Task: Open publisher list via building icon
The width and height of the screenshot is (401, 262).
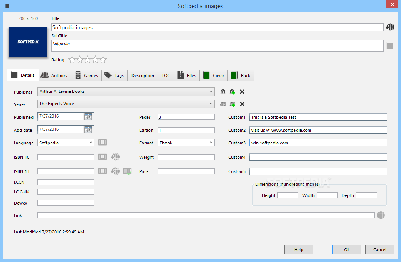Action: tap(223, 92)
